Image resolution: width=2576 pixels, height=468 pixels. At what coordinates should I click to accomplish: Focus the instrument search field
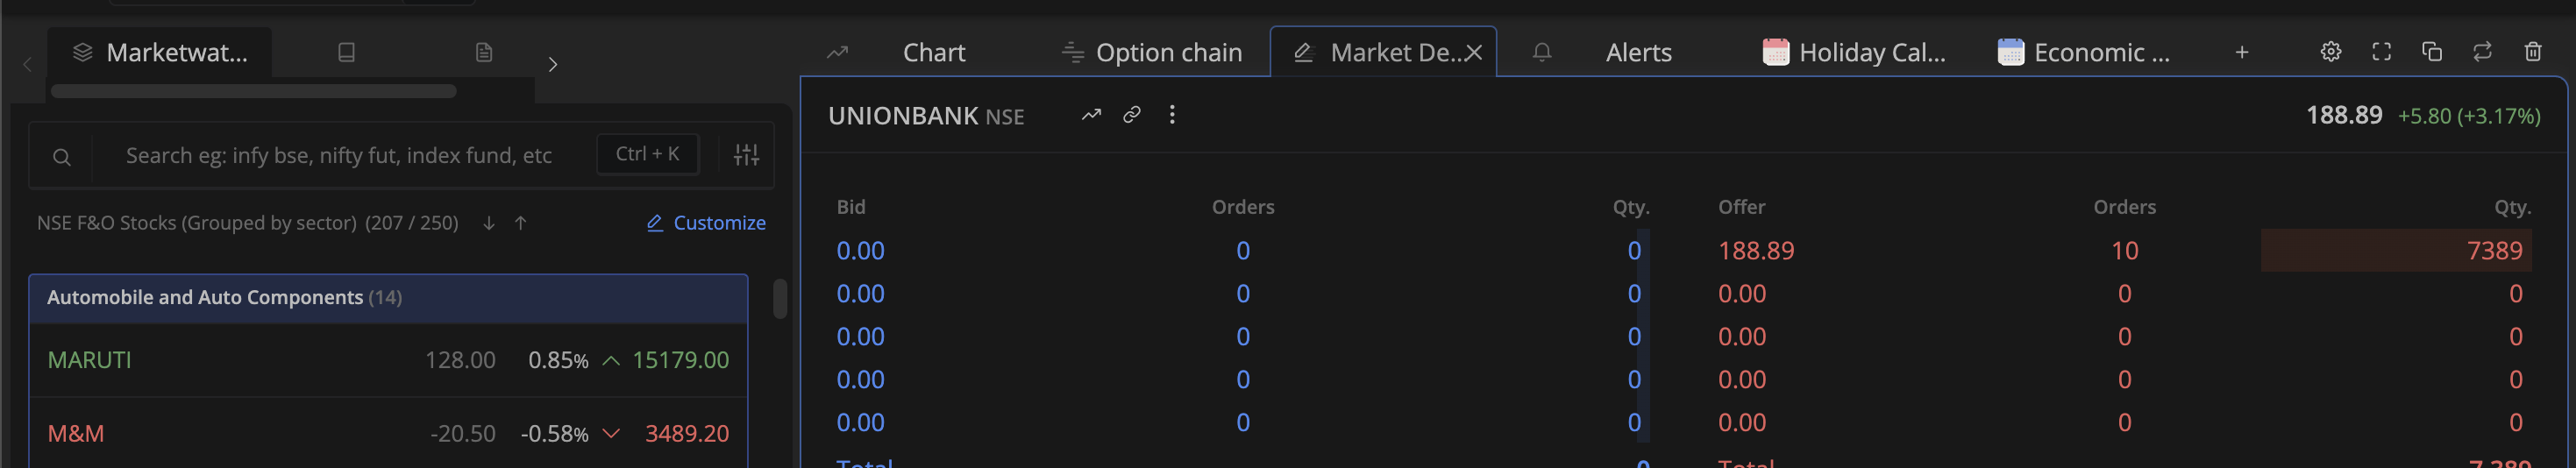pyautogui.click(x=338, y=155)
